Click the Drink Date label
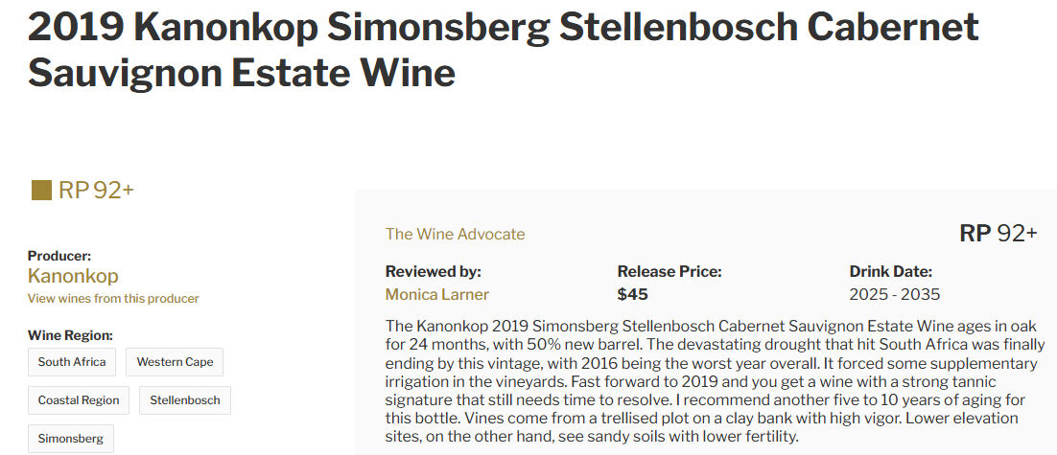 point(891,271)
